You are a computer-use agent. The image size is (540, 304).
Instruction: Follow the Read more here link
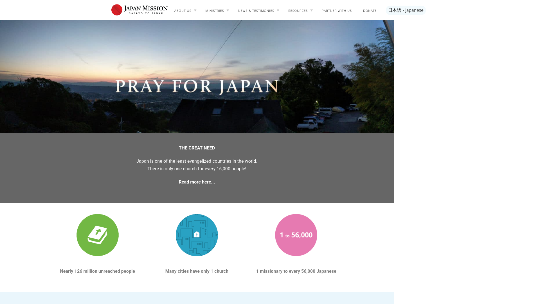[197, 182]
